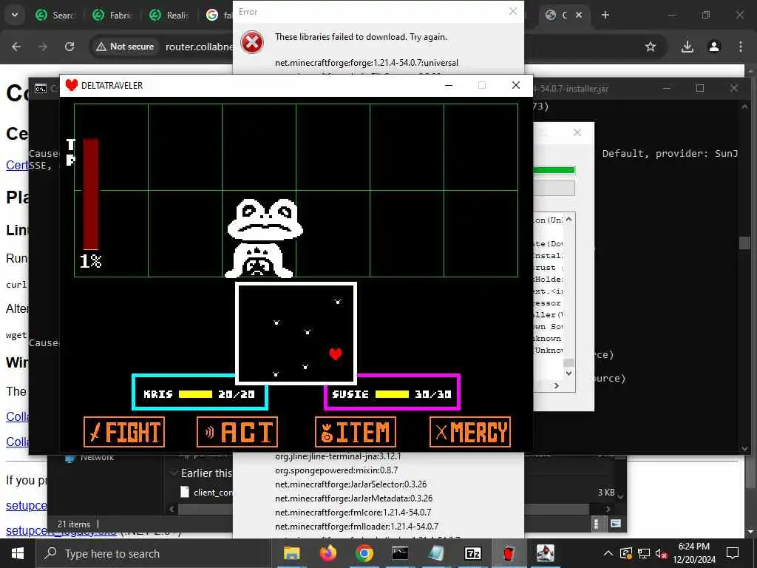The width and height of the screenshot is (757, 568).
Task: Open File Explorer from taskbar
Action: click(291, 553)
